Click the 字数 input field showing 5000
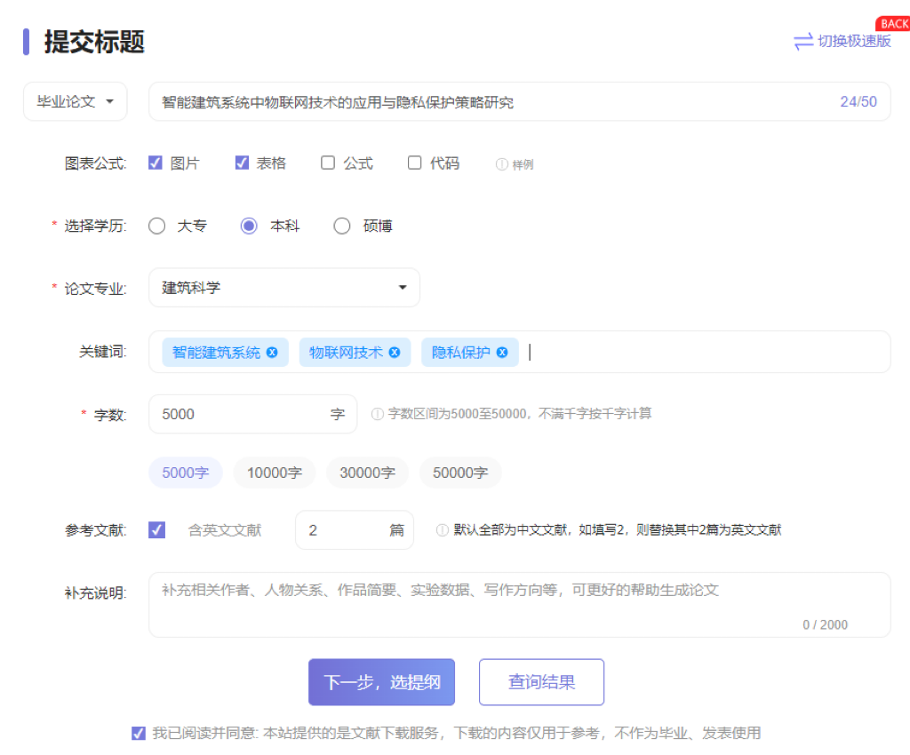910x755 pixels. point(252,414)
